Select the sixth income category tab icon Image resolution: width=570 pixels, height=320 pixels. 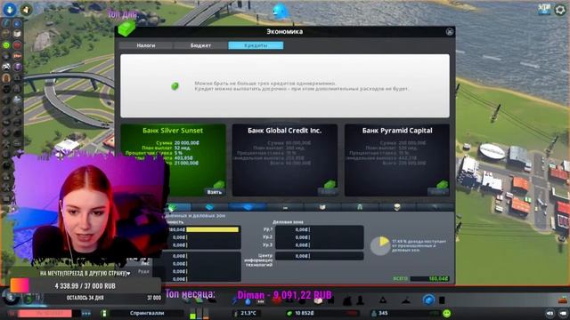[x=360, y=207]
